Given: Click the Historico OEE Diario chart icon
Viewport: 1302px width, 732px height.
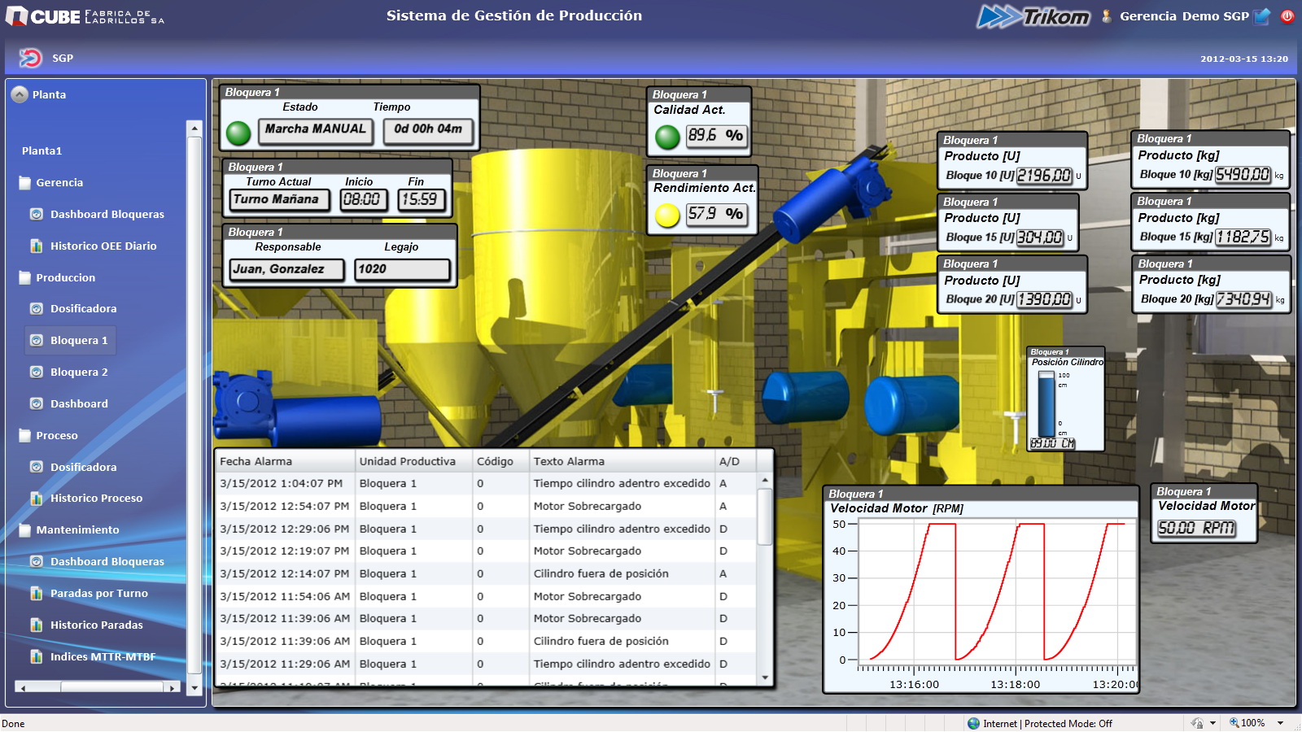Looking at the screenshot, I should click(x=37, y=246).
